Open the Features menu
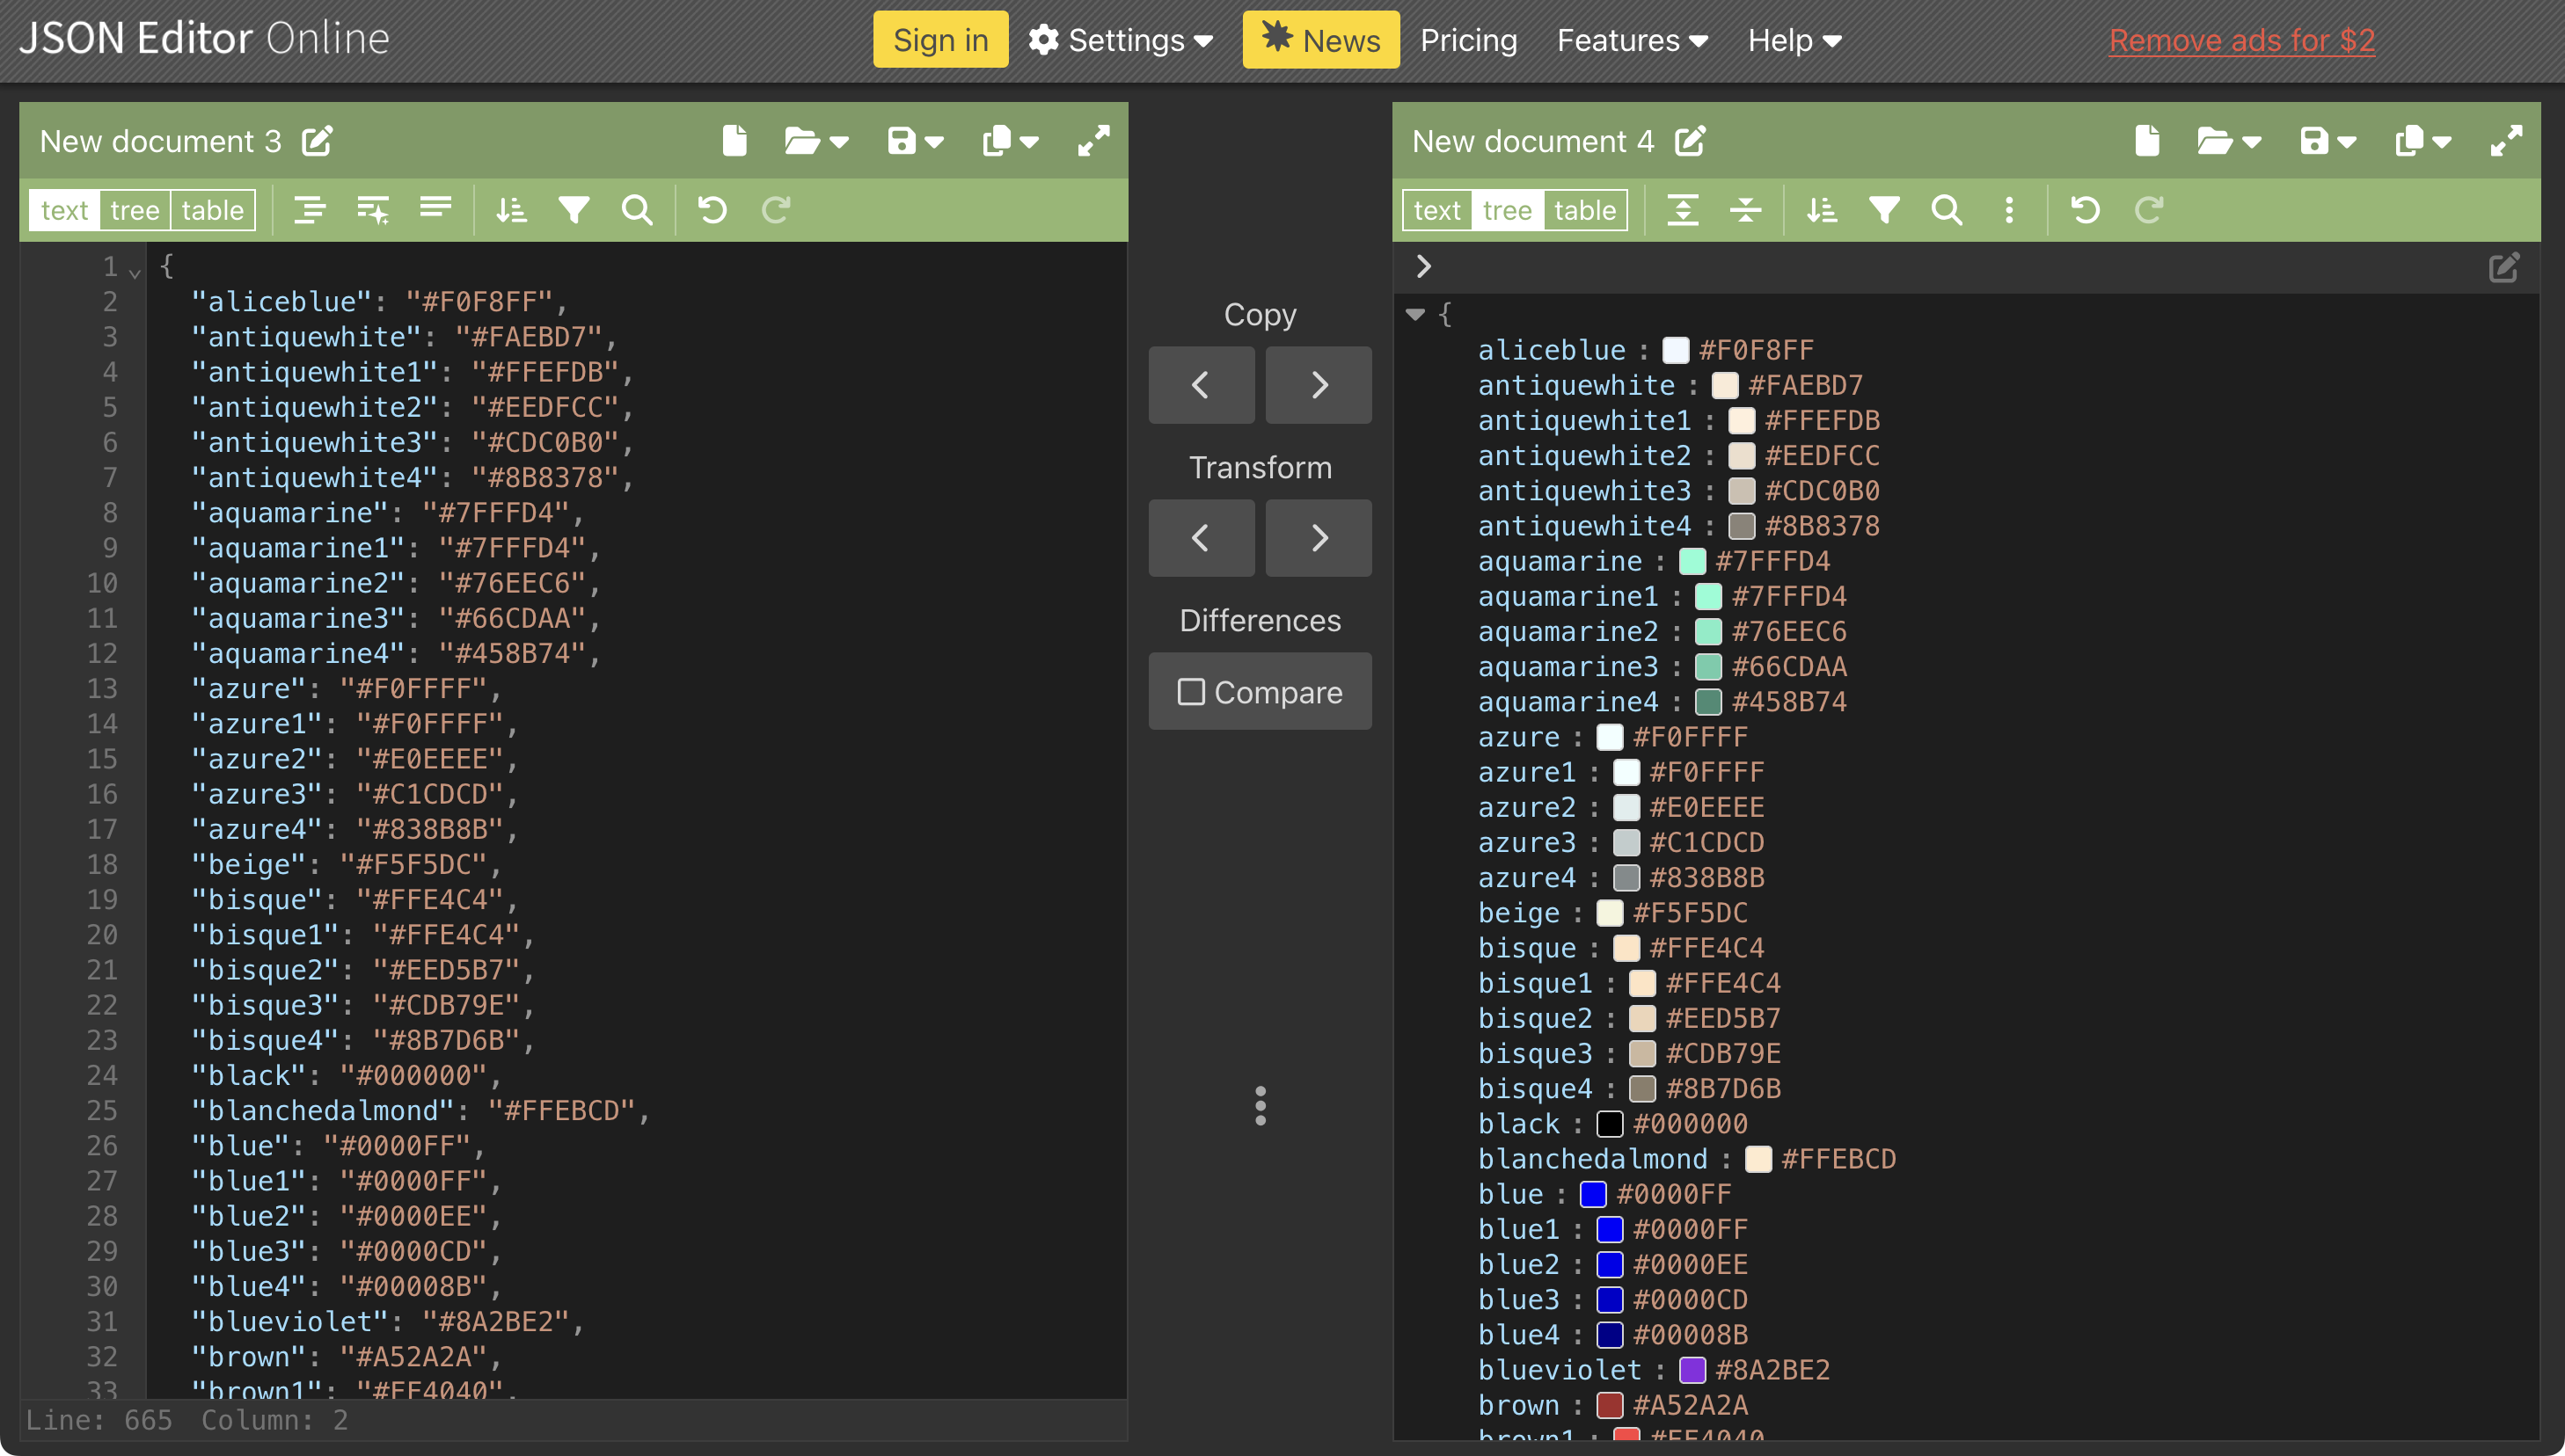This screenshot has height=1456, width=2565. click(1633, 40)
